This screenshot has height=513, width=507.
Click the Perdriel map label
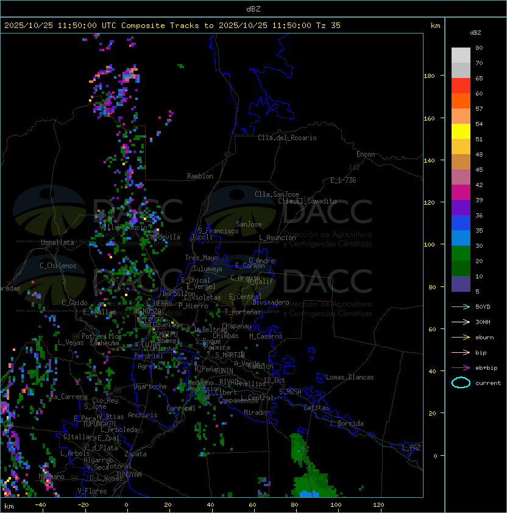pos(149,356)
